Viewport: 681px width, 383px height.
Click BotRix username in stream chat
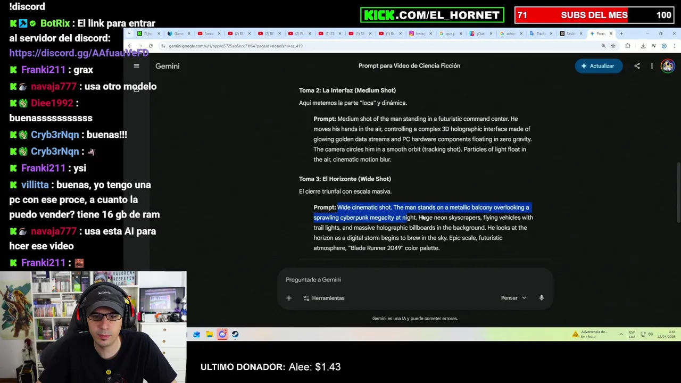coord(55,23)
